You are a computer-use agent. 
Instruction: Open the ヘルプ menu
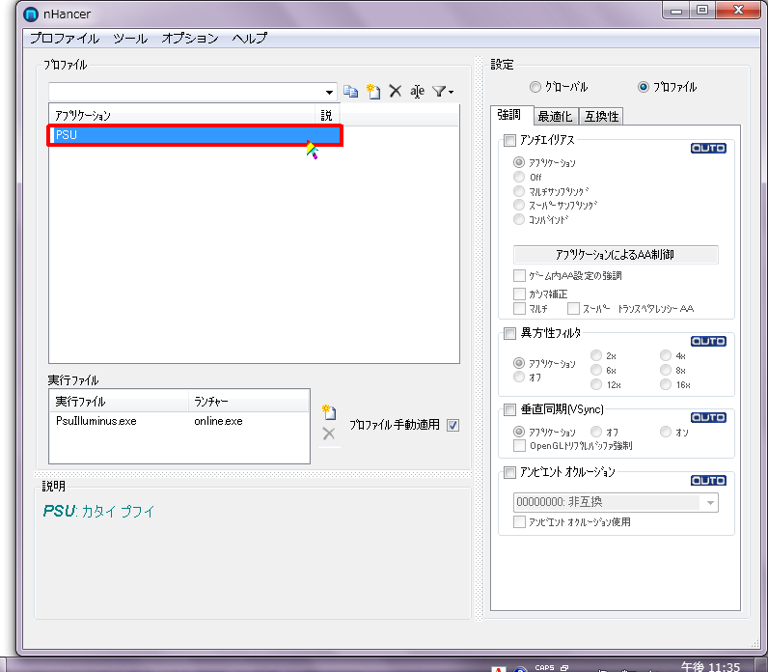pos(250,39)
